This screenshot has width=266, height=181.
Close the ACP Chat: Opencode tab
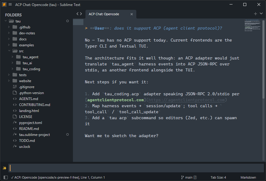pos(132,14)
